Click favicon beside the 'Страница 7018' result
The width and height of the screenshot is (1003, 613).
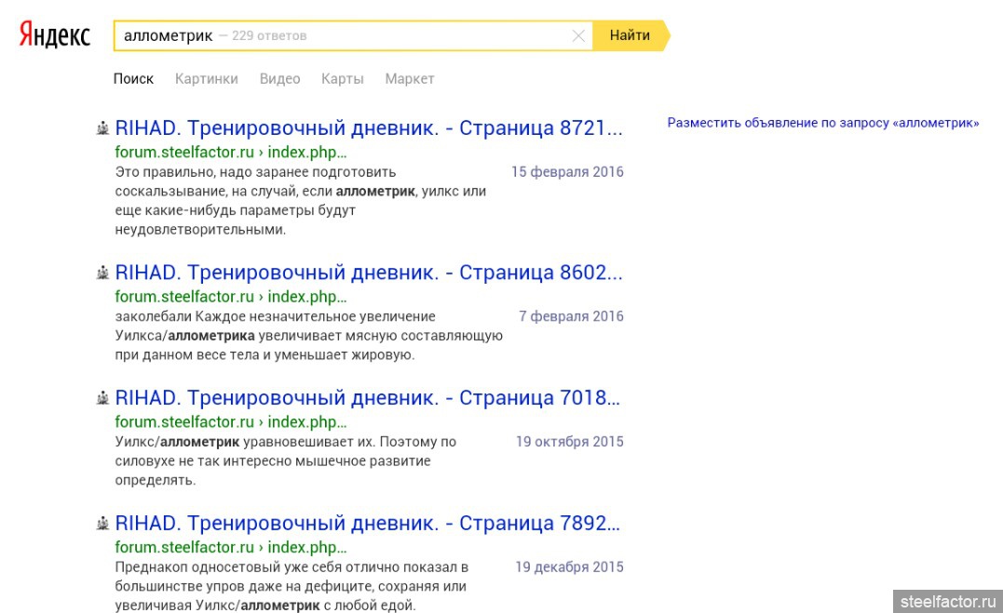tap(102, 398)
